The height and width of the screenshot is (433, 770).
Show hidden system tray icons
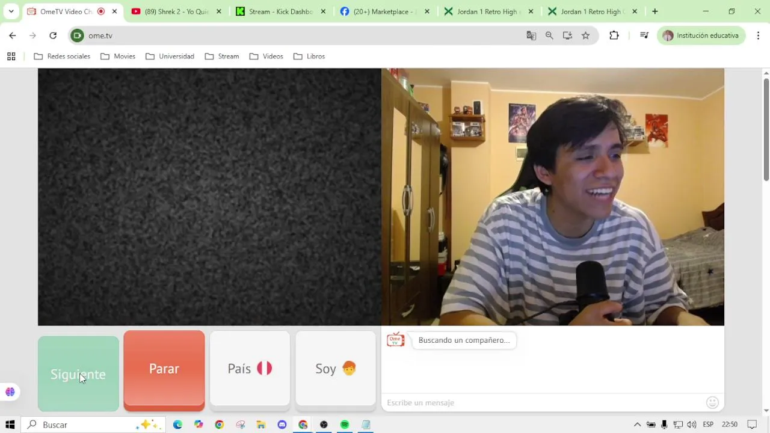click(637, 425)
